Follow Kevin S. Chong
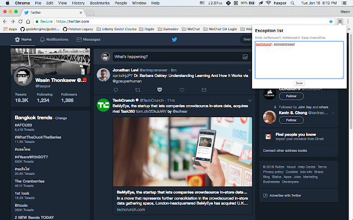Screen dimensions: 353x220 point(291,120)
